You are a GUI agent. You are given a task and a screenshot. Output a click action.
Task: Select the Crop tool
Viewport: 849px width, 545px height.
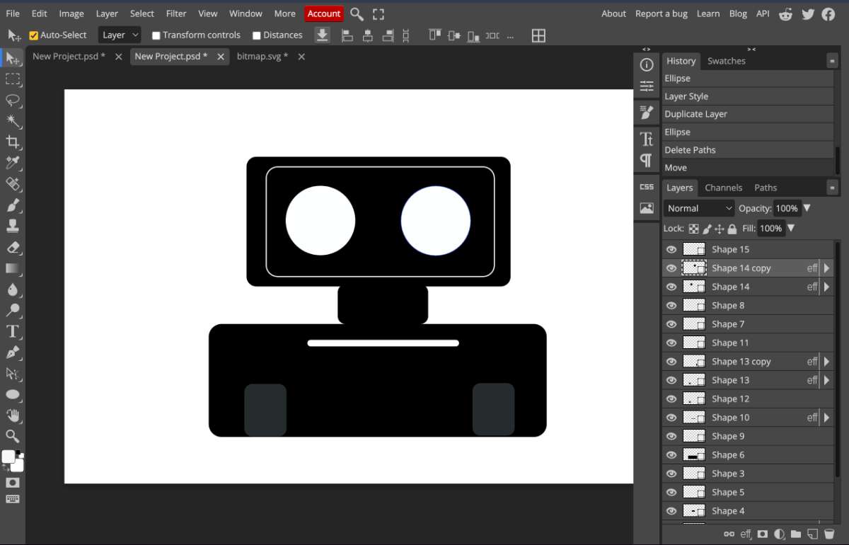[13, 142]
